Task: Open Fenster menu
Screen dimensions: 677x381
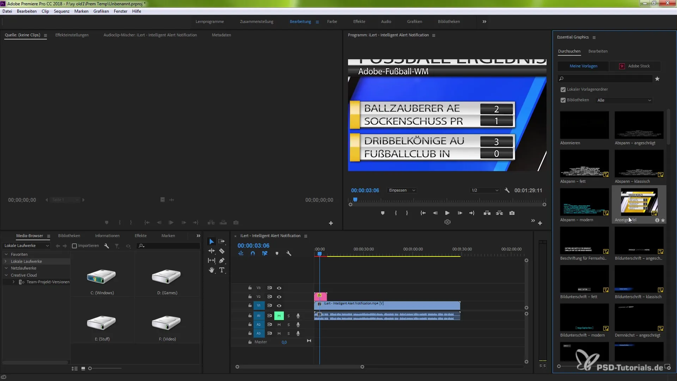Action: tap(121, 11)
